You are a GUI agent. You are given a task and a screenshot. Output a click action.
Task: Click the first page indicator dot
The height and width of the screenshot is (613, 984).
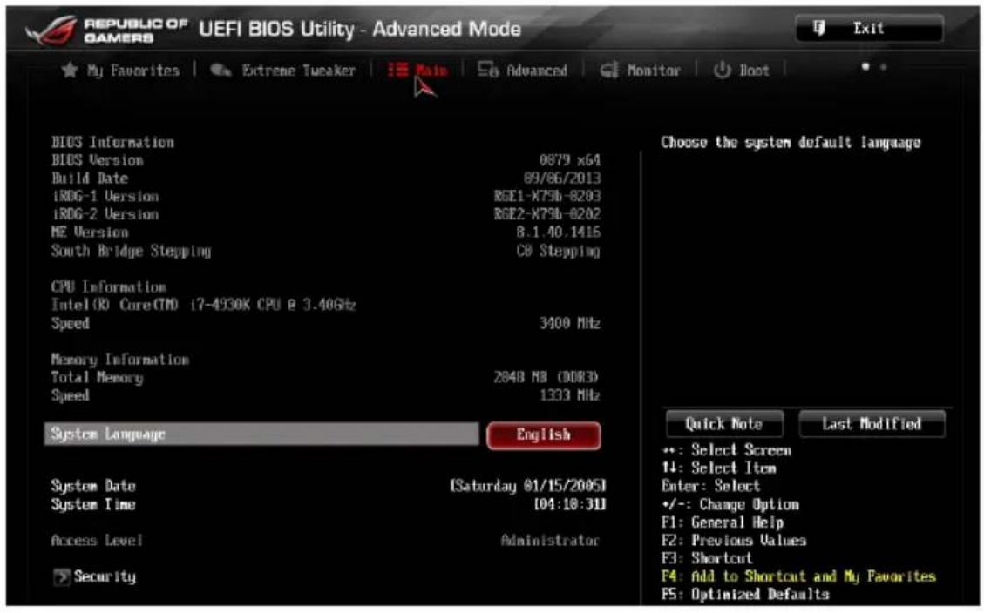click(865, 66)
